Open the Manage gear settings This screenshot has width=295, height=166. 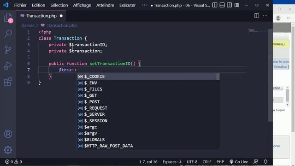pos(8,150)
